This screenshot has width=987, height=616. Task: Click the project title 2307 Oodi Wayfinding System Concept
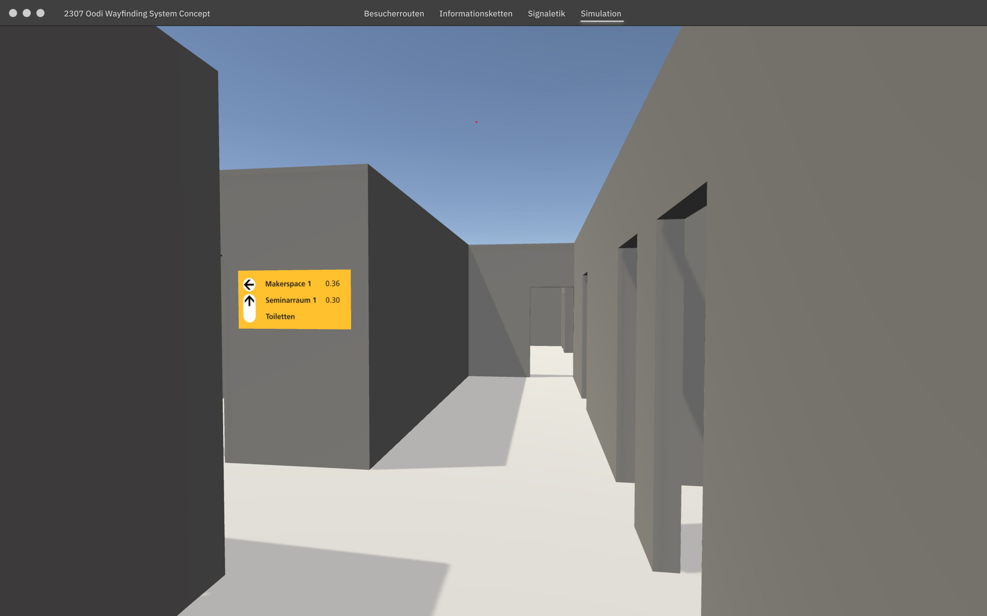[138, 13]
